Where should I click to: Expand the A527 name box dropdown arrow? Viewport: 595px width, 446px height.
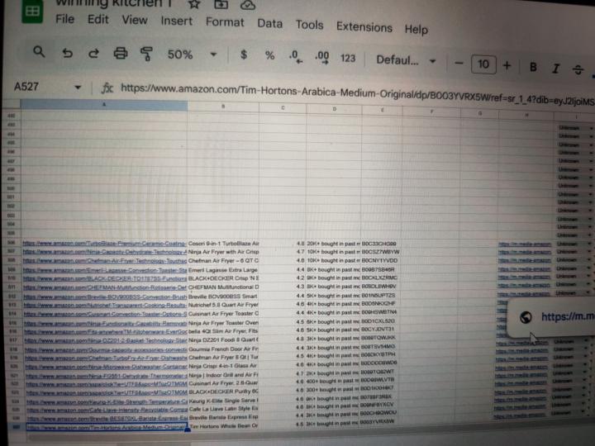78,88
